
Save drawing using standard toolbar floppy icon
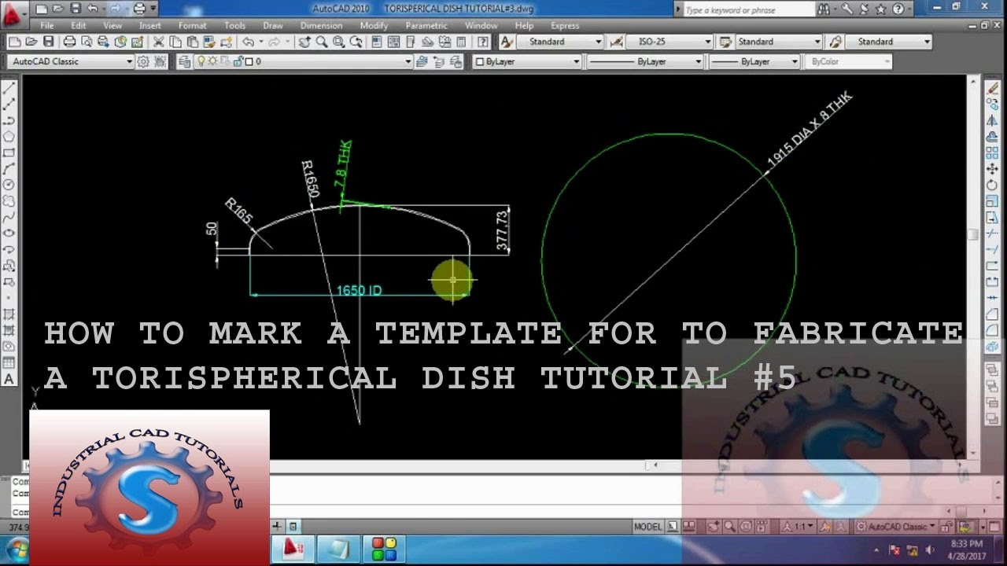(48, 42)
